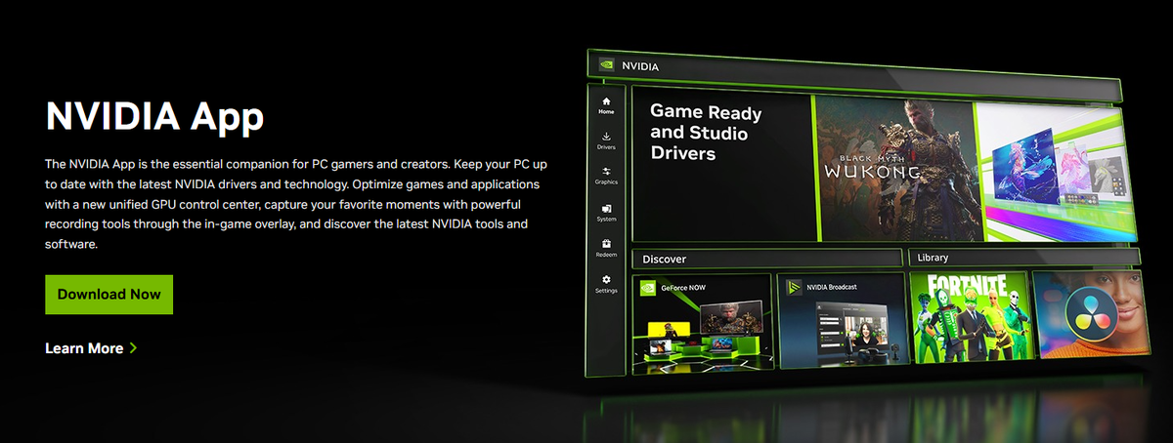Click the chevron arrow beside Learn More
This screenshot has width=1173, height=443.
(133, 348)
